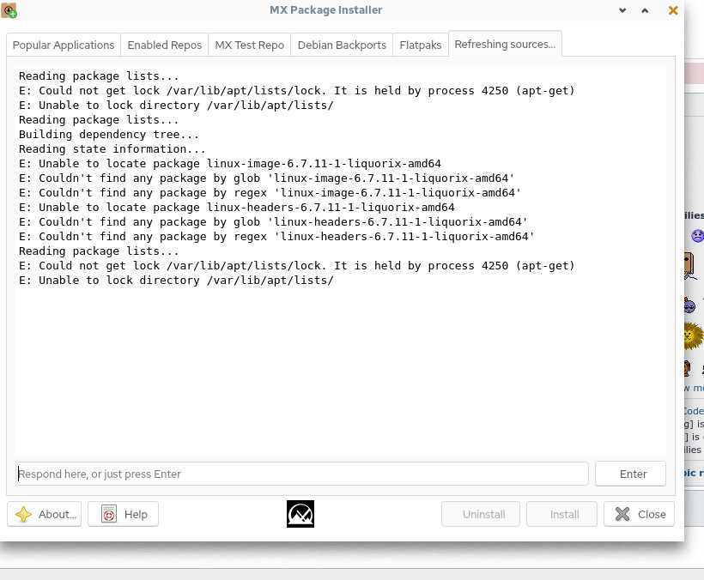Click the 'Building dependency tree...' output line

pyautogui.click(x=109, y=134)
